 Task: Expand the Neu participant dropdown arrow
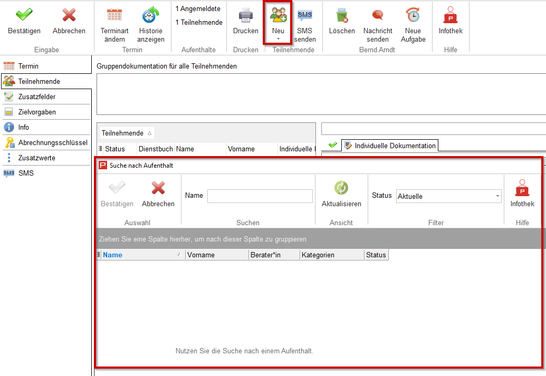(x=278, y=39)
